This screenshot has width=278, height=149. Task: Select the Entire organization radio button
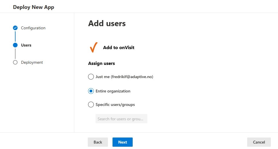pyautogui.click(x=91, y=91)
